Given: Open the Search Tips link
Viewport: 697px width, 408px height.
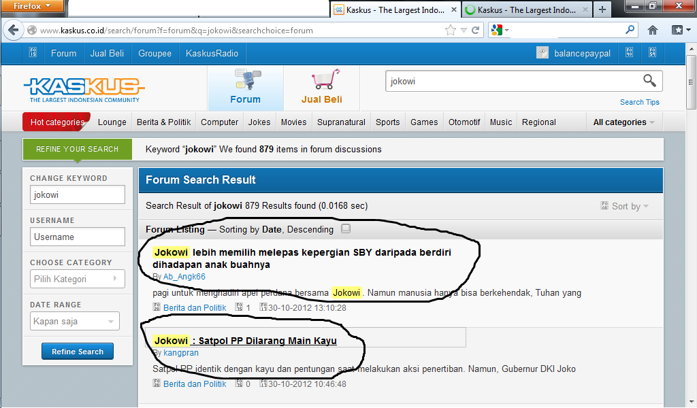Looking at the screenshot, I should pos(639,102).
